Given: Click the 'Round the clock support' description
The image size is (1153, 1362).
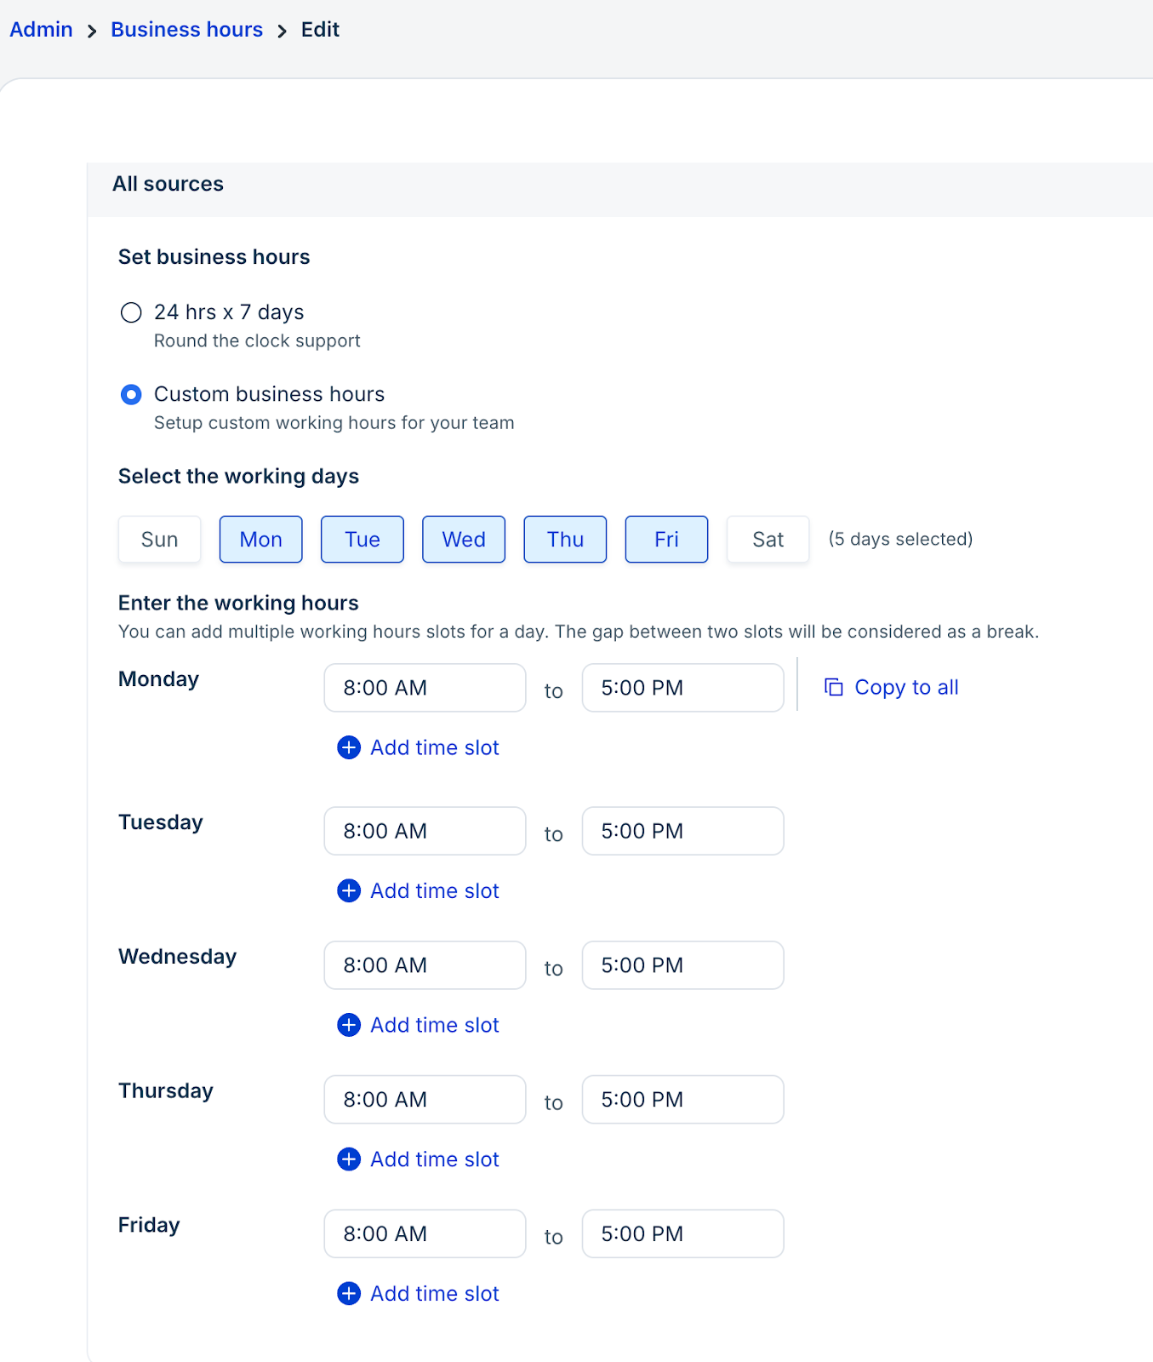Looking at the screenshot, I should point(257,340).
